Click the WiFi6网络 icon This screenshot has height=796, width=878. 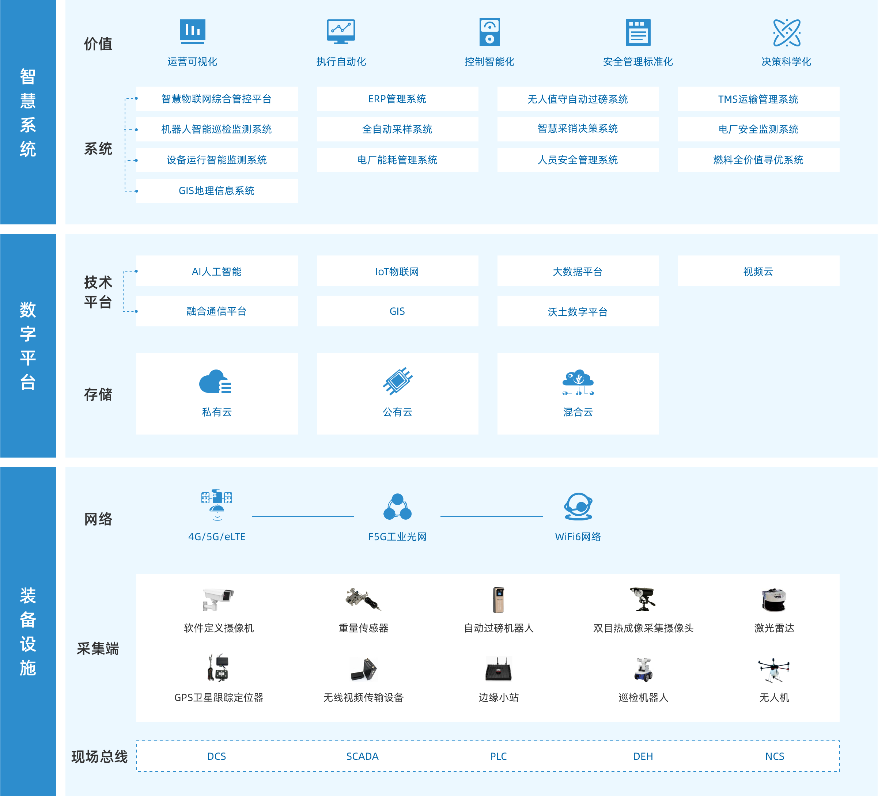[x=578, y=507]
